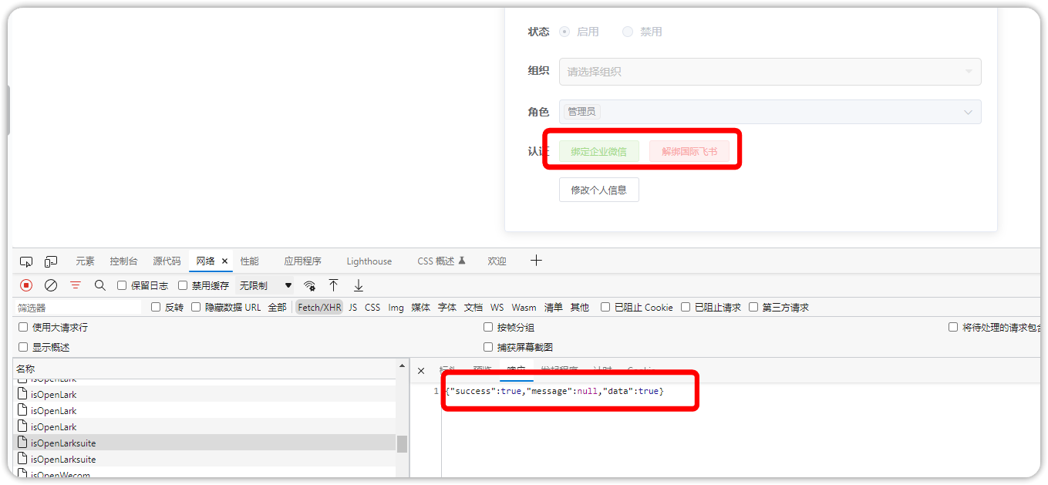Open the network conditions Wi-Fi icon

(309, 285)
